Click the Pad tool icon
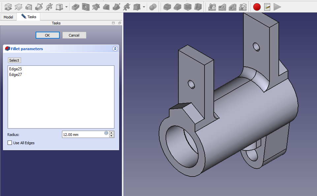This screenshot has width=317, height=196. pyautogui.click(x=8, y=7)
